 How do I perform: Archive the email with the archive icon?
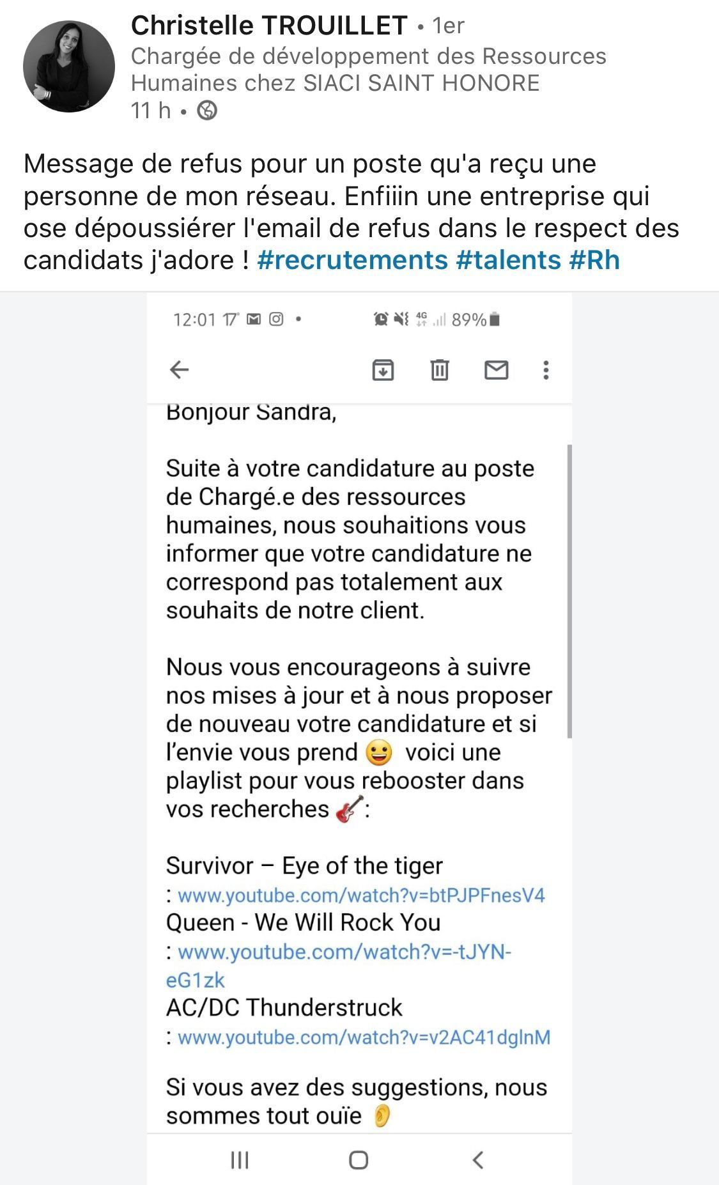(383, 369)
